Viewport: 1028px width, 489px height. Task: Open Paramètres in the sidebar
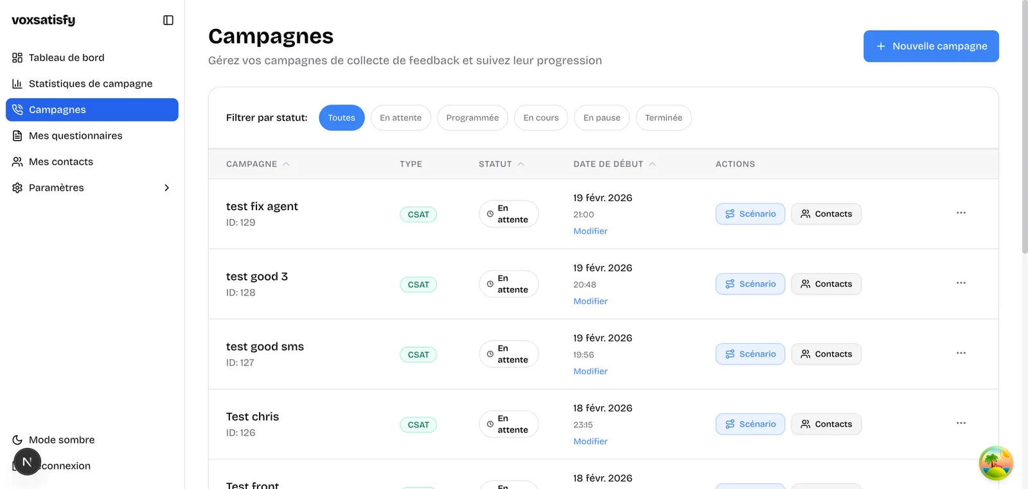(x=92, y=188)
